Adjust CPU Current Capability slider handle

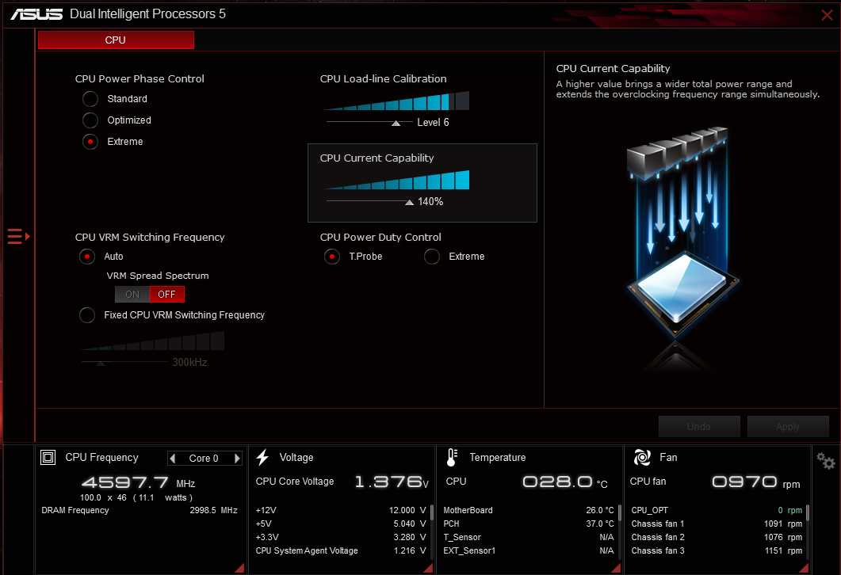409,202
